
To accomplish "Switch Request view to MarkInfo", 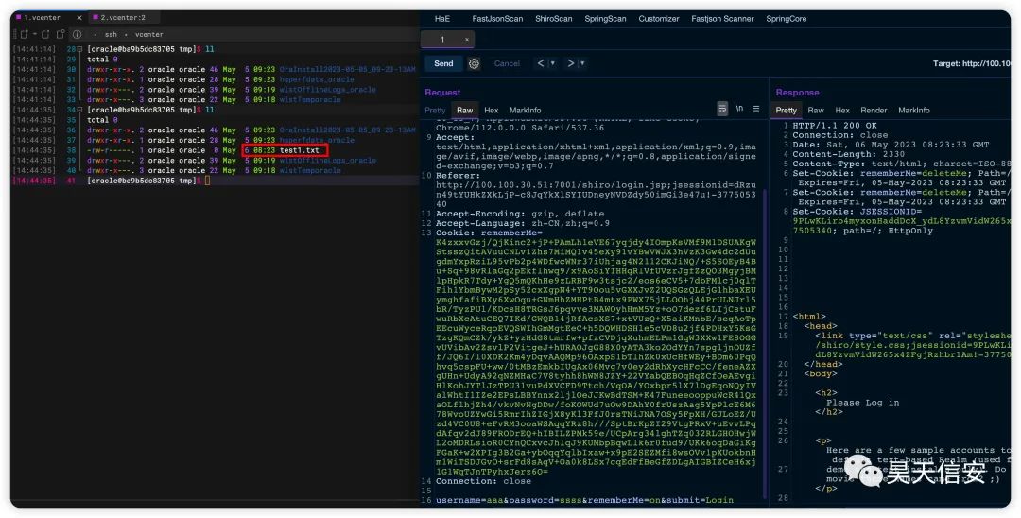I will point(525,110).
